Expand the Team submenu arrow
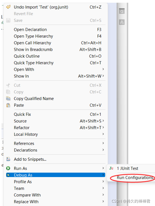 [103, 188]
